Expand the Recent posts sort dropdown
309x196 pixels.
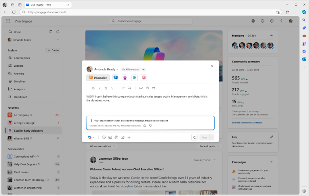tap(209, 146)
